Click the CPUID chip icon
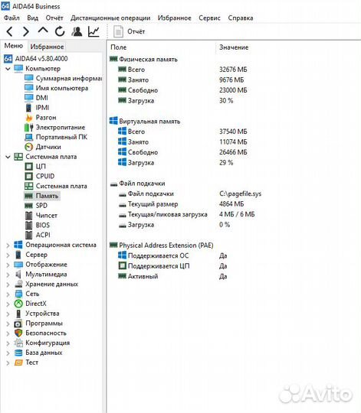The height and width of the screenshot is (413, 361). [29, 176]
